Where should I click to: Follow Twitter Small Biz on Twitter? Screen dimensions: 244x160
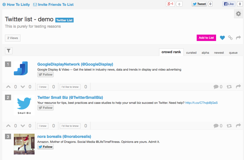[x=45, y=108]
